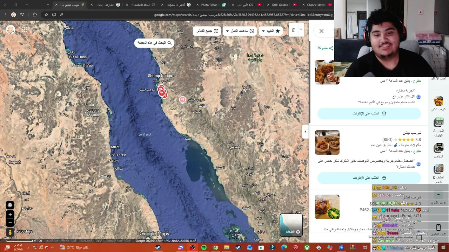Center map on your current location
The width and height of the screenshot is (449, 252).
click(10, 205)
